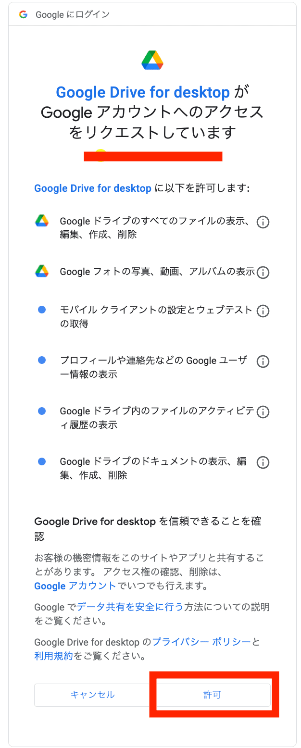Click Drive icon beside all-files permission
The width and height of the screenshot is (301, 748).
(42, 221)
